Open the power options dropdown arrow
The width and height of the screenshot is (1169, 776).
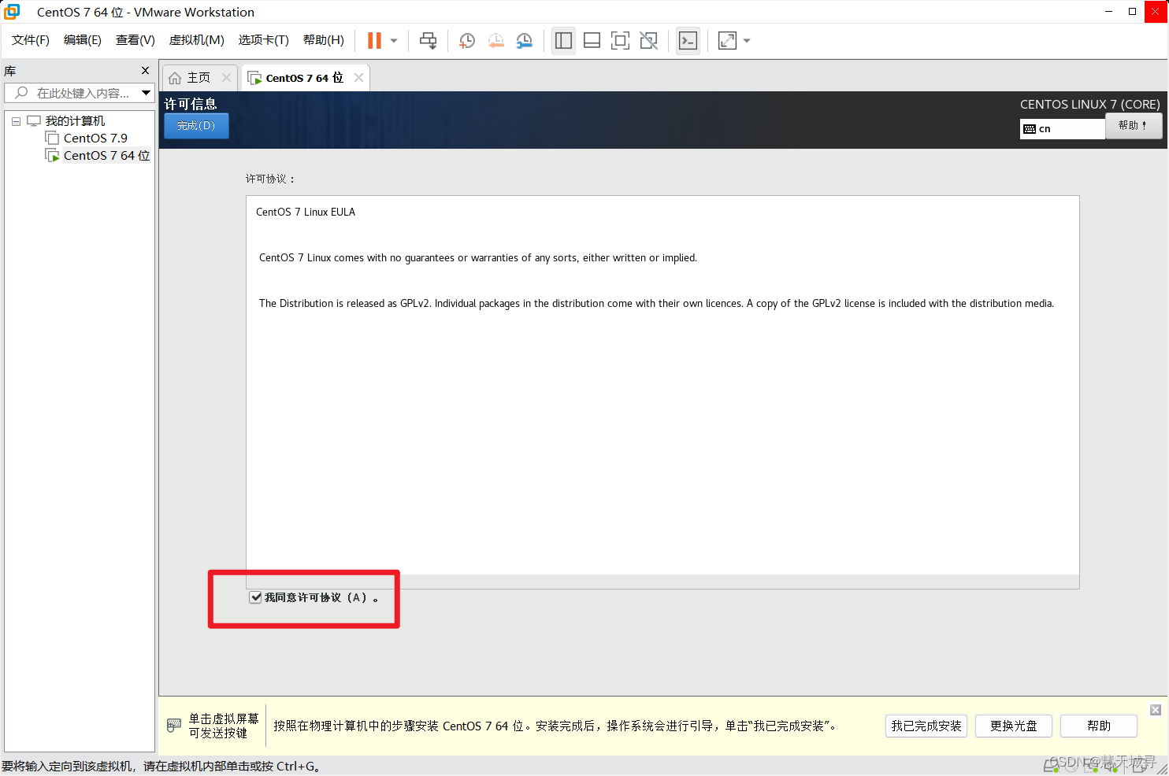(x=394, y=41)
